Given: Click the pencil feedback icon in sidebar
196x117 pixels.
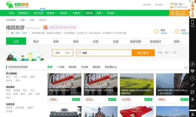Looking at the screenshot, I should (x=193, y=85).
